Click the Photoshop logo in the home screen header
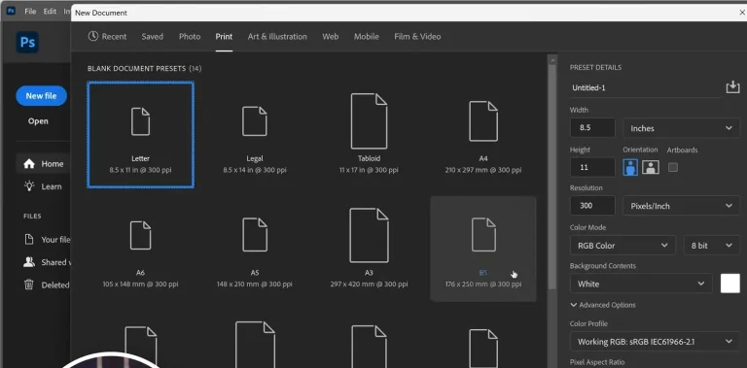747x368 pixels. [27, 43]
